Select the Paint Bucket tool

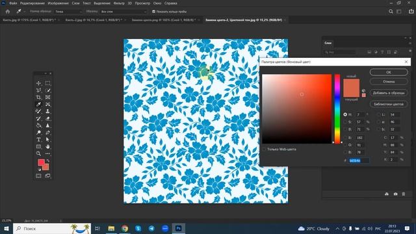(38, 125)
